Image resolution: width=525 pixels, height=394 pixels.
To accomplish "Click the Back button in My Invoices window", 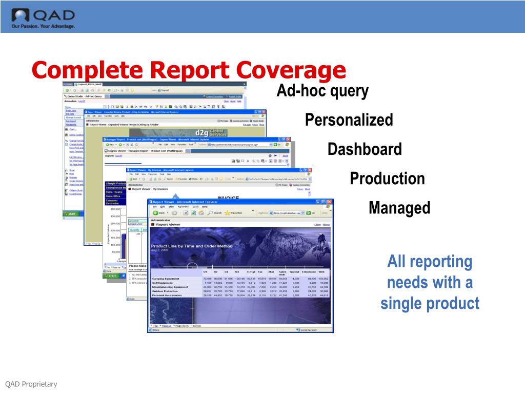I will [x=133, y=179].
